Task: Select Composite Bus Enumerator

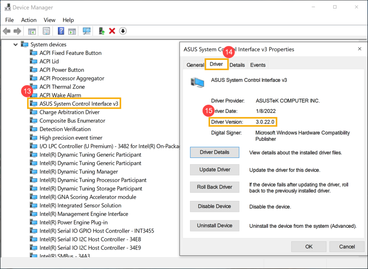Action: (72, 121)
